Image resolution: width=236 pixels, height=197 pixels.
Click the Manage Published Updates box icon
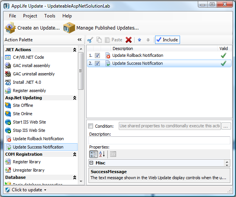[69, 28]
